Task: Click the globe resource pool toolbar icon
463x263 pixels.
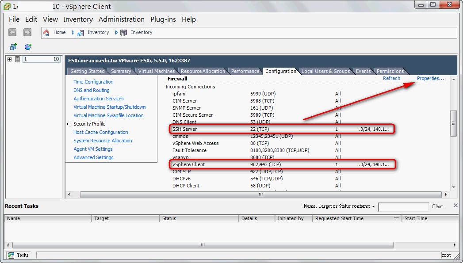Action: pyautogui.click(x=28, y=47)
